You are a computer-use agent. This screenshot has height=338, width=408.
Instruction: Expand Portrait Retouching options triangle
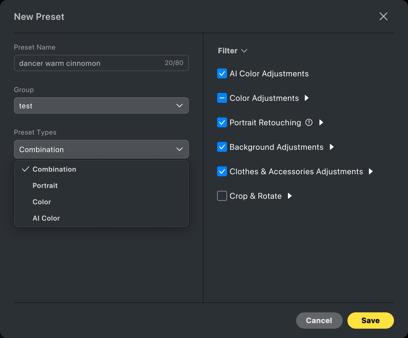pyautogui.click(x=321, y=122)
